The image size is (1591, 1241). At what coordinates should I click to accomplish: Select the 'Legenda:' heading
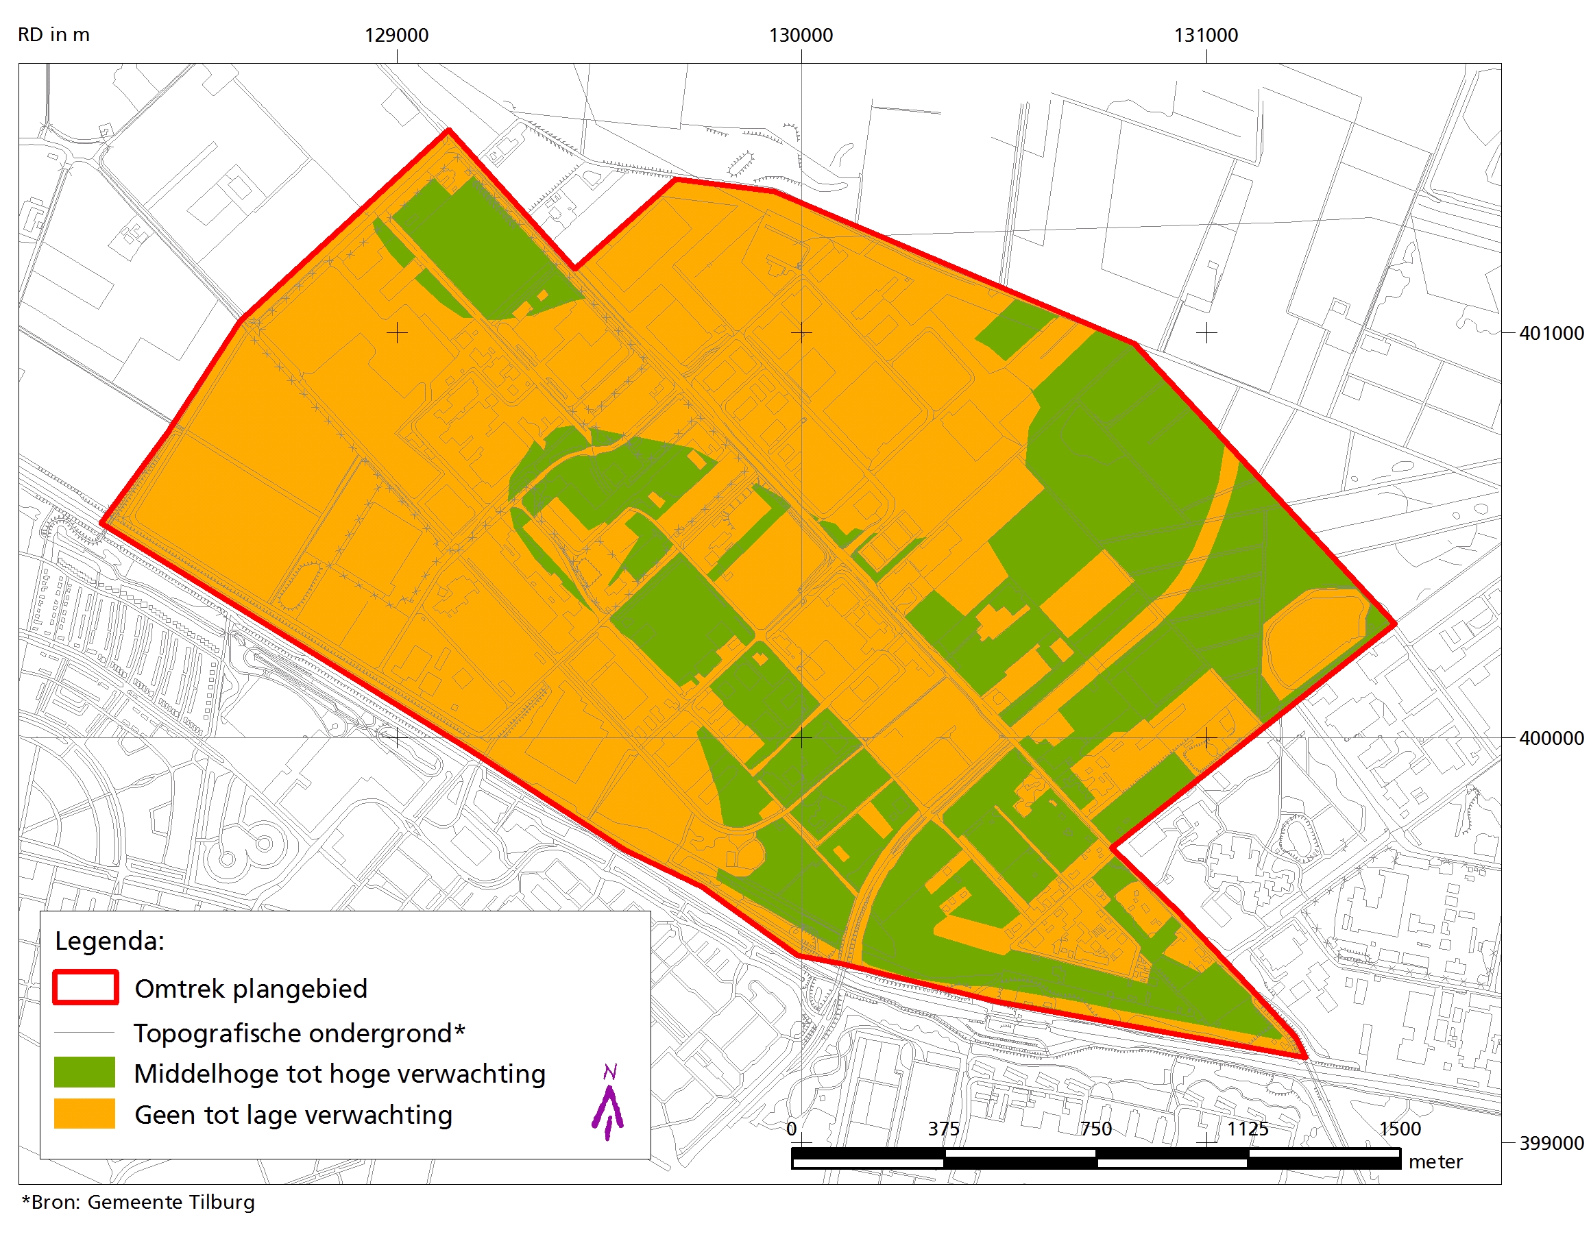(x=110, y=941)
